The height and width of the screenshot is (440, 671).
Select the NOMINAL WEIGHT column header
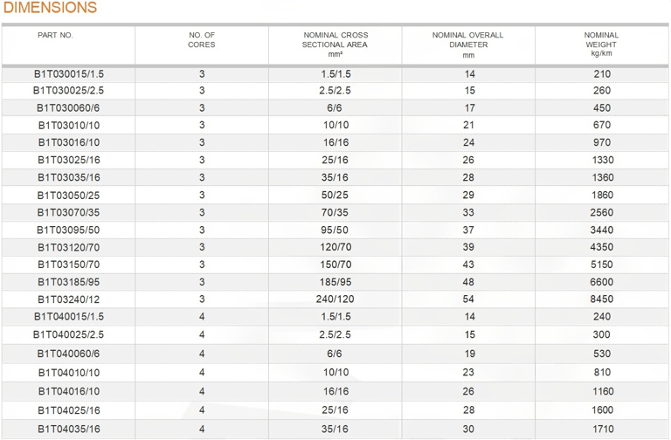[601, 44]
